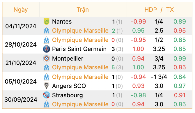Click Marseille logo in 30/09/2024 match
Image resolution: width=195 pixels, height=113 pixels.
[x=47, y=104]
